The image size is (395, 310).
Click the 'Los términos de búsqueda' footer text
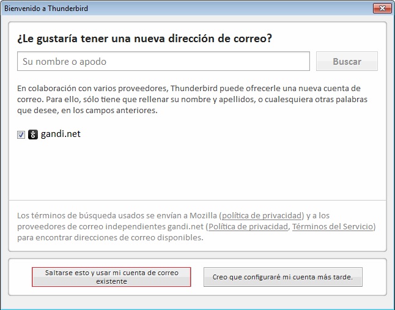[x=116, y=215]
